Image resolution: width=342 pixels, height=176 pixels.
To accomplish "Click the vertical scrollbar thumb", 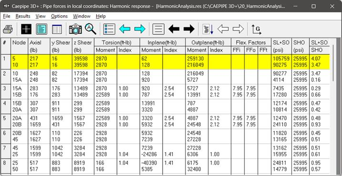I will pyautogui.click(x=333, y=63).
